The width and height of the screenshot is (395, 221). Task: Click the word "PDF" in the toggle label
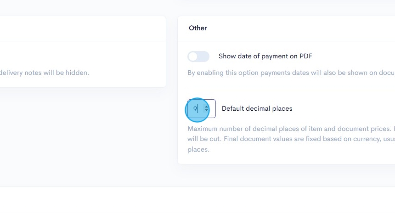(x=306, y=57)
